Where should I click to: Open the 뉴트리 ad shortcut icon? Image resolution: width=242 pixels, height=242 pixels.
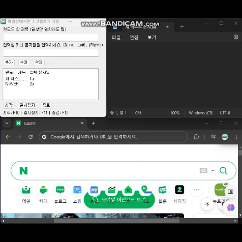coord(220,190)
